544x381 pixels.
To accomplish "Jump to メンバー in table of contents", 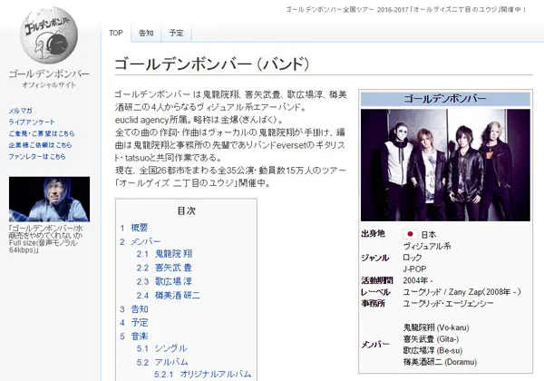I will (x=146, y=241).
